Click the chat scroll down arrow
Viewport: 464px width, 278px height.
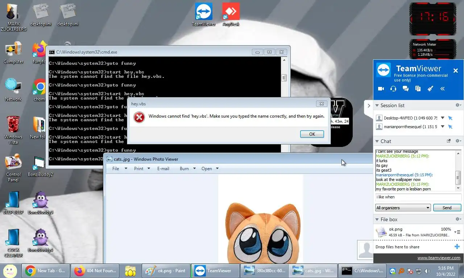458,189
